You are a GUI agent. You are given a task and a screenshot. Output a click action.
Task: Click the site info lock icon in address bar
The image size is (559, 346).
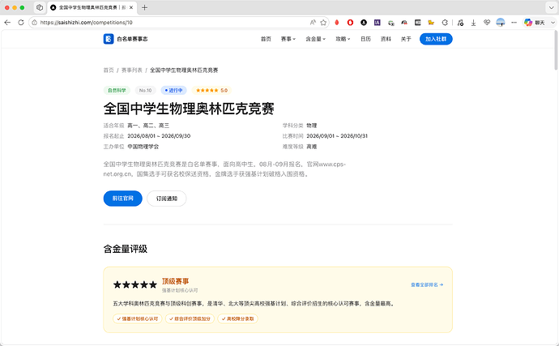pos(34,23)
